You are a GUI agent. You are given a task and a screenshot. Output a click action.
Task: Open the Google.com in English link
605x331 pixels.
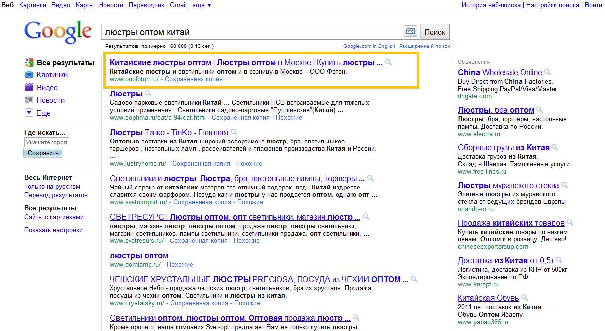click(x=369, y=46)
